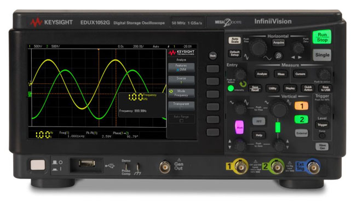The image size is (356, 201).
Task: Click the Wave Gen key
Action: click(x=322, y=146)
